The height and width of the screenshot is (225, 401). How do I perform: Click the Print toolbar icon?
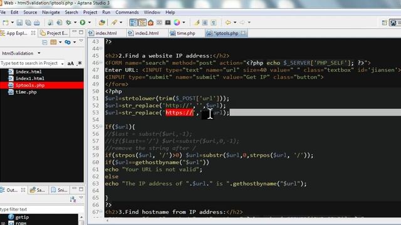pos(37,22)
